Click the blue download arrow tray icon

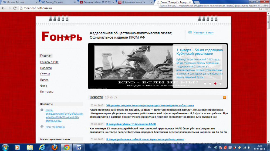215,147
